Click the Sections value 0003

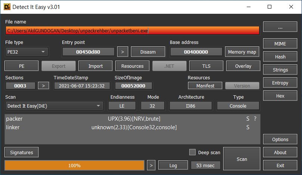coord(20,86)
